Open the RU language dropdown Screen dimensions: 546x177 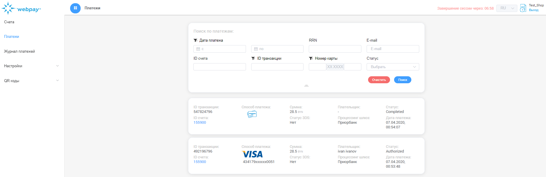[507, 8]
